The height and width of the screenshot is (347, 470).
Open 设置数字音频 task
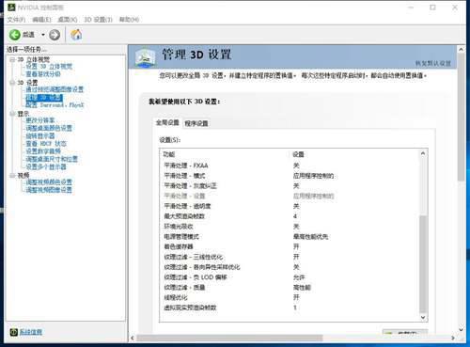(43, 151)
